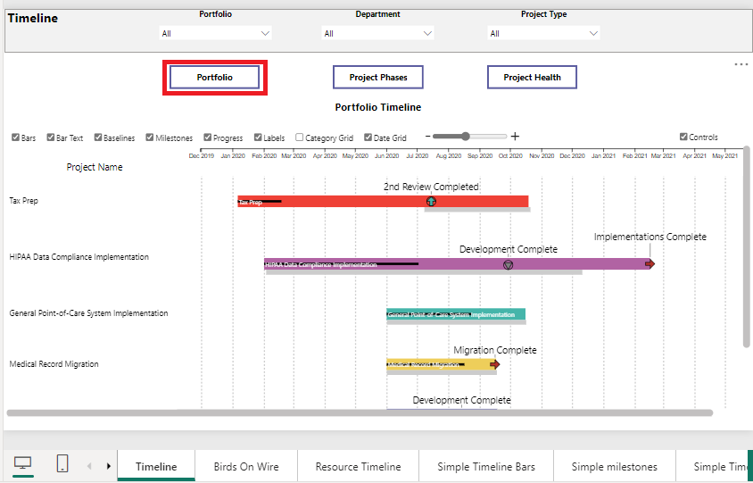Click Medical Record Migration project name
This screenshot has height=483, width=753.
[x=54, y=363]
